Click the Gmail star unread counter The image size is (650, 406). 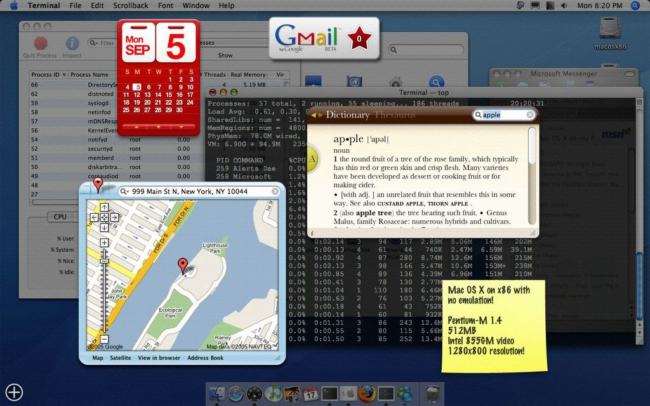point(359,39)
